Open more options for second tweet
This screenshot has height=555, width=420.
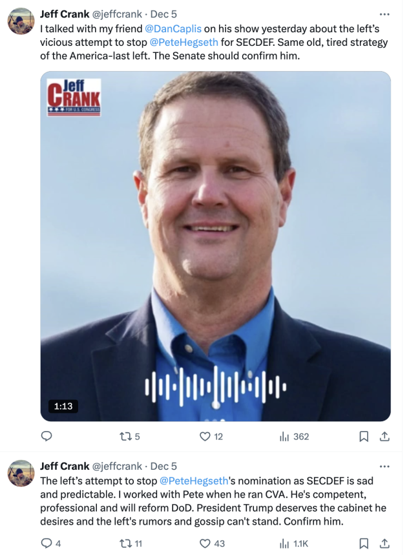pyautogui.click(x=384, y=466)
